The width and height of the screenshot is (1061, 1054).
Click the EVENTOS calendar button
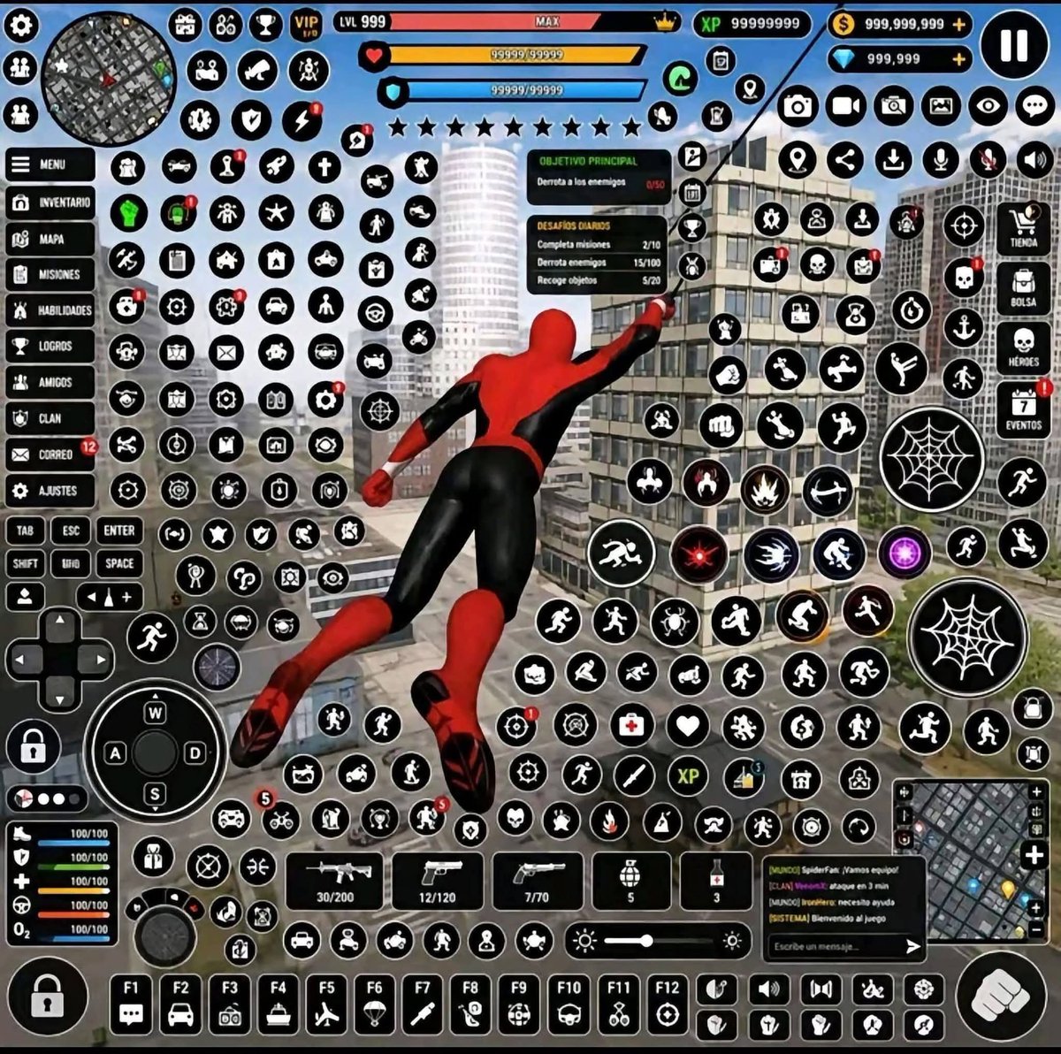(1024, 410)
